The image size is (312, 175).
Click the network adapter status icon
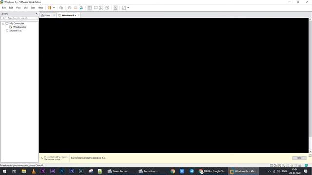283,165
